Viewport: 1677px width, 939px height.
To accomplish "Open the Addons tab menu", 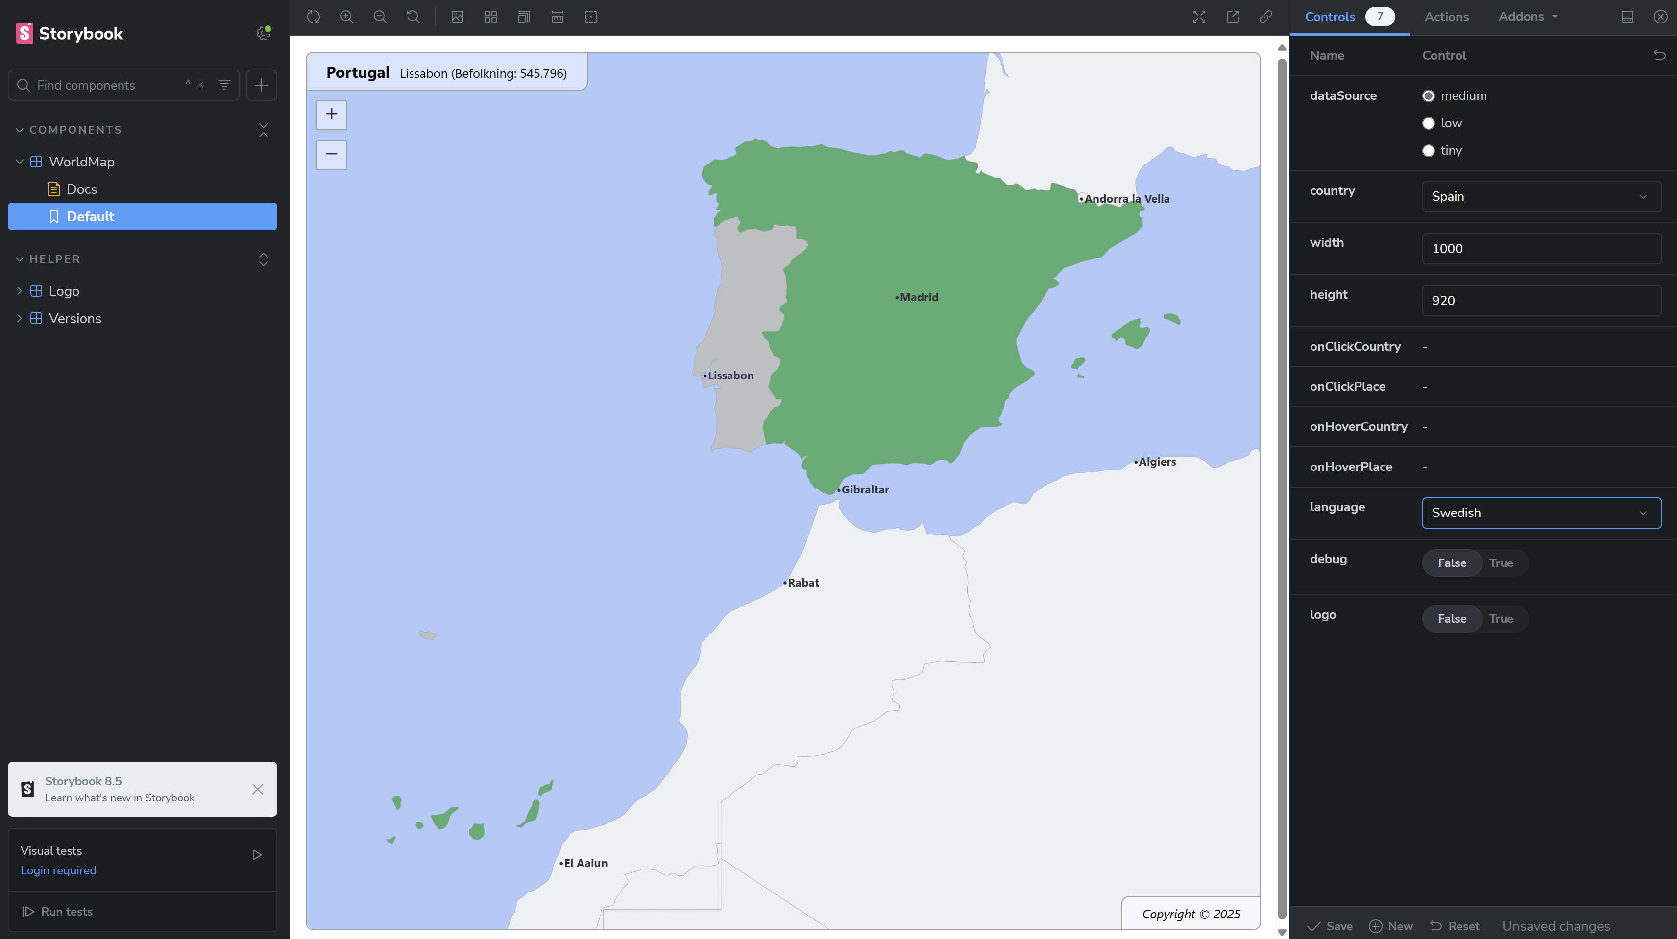I will point(1527,17).
